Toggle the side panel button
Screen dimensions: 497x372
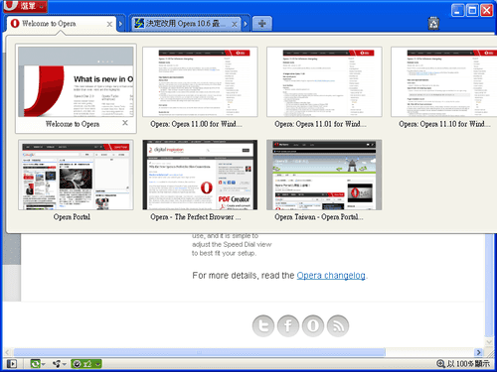click(x=12, y=364)
